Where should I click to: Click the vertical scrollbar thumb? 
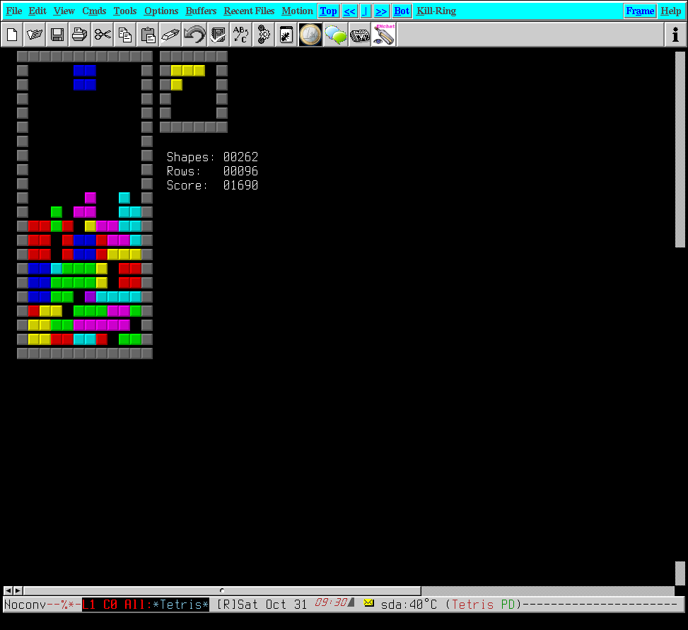680,149
